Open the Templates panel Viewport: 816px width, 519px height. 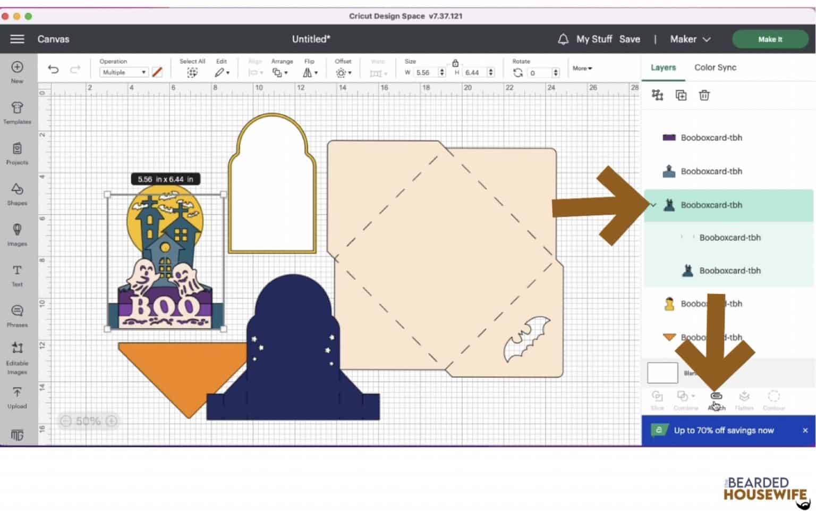click(17, 112)
